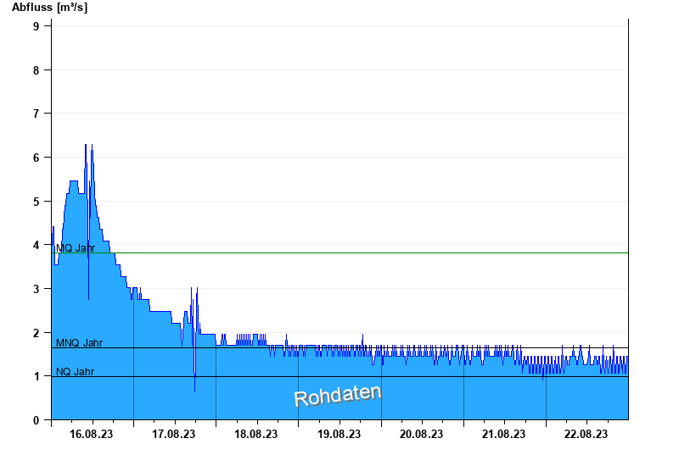
Task: Click the Rohdaten watermark text
Action: 337,395
